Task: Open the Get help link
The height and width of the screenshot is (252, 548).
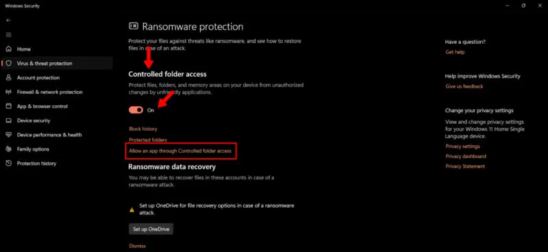Action: point(455,52)
